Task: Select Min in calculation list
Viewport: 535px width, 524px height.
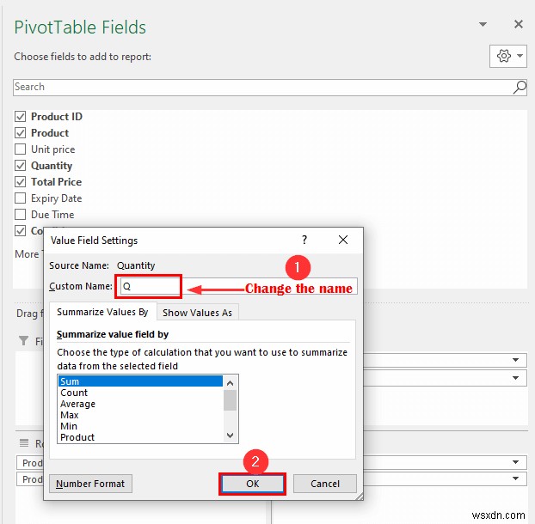Action: [140, 426]
